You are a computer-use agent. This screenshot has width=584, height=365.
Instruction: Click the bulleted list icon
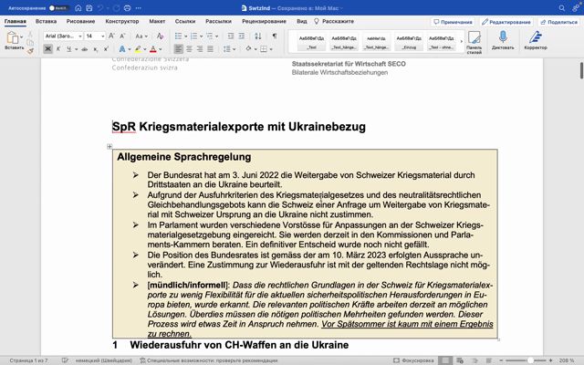pyautogui.click(x=179, y=36)
